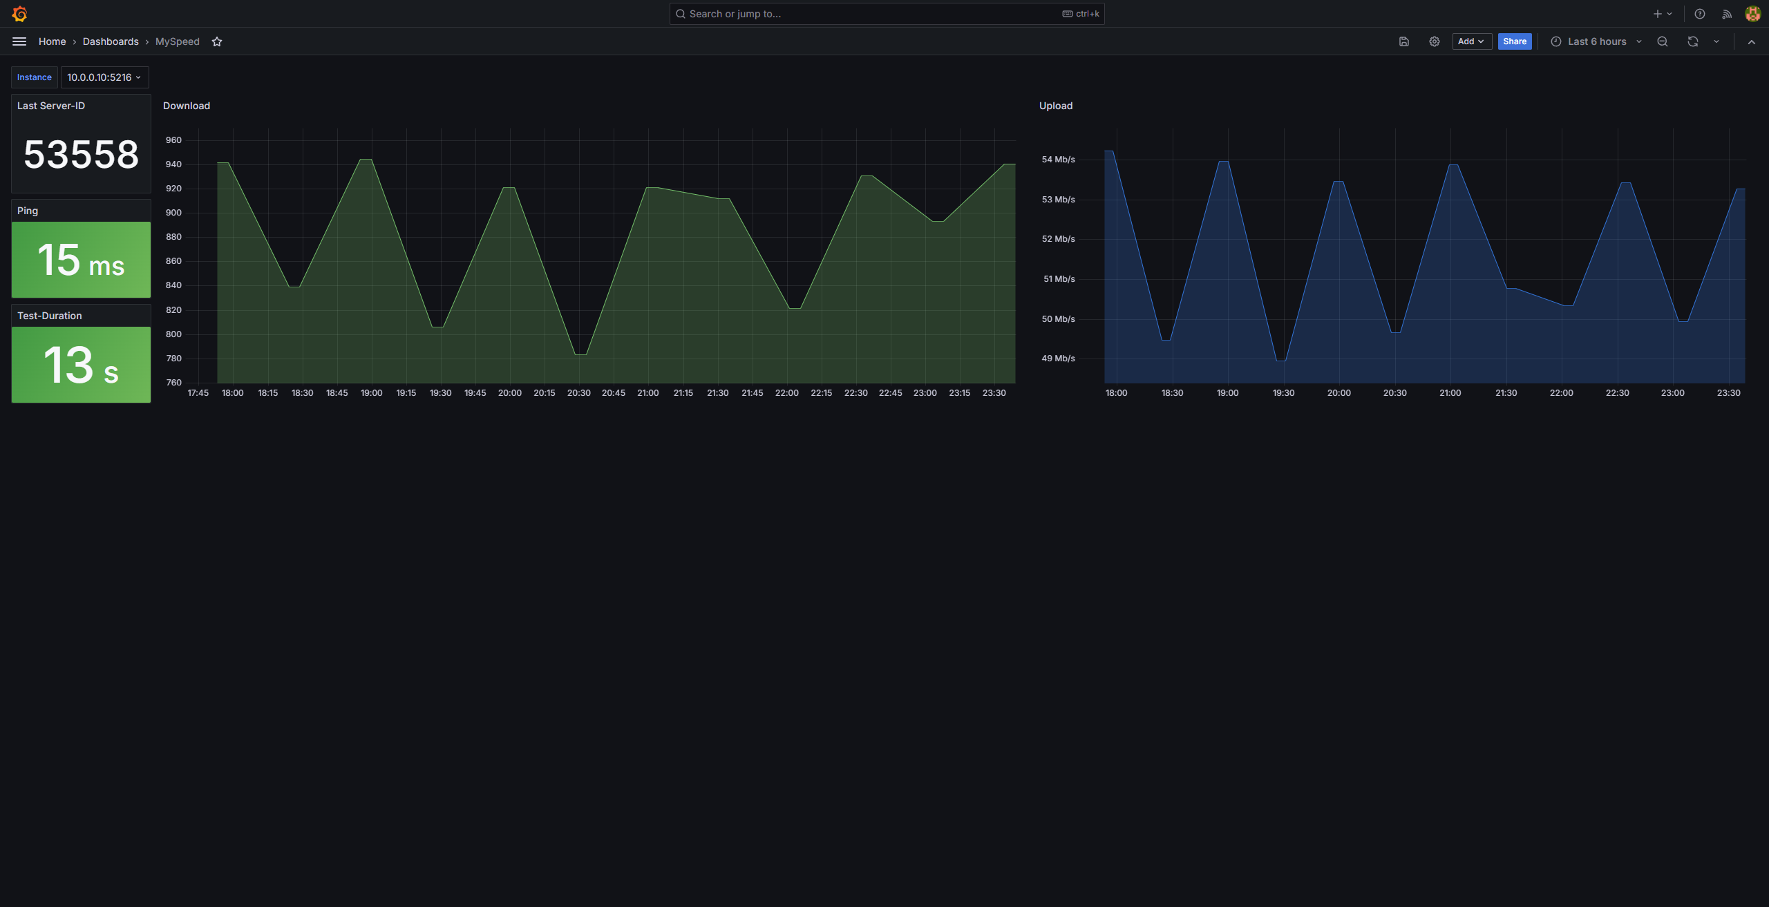Click the Download panel title
The width and height of the screenshot is (1769, 907).
[x=187, y=106]
